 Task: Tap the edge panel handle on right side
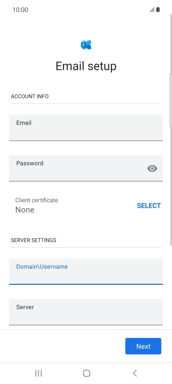point(171,100)
